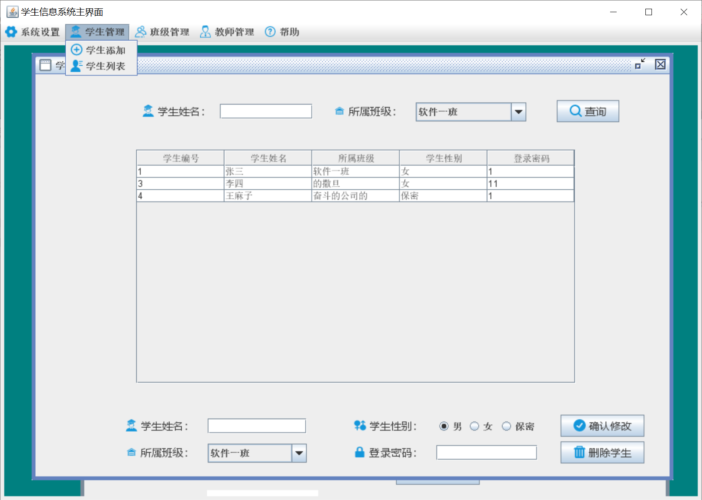Select the table row for 李四

coord(355,184)
